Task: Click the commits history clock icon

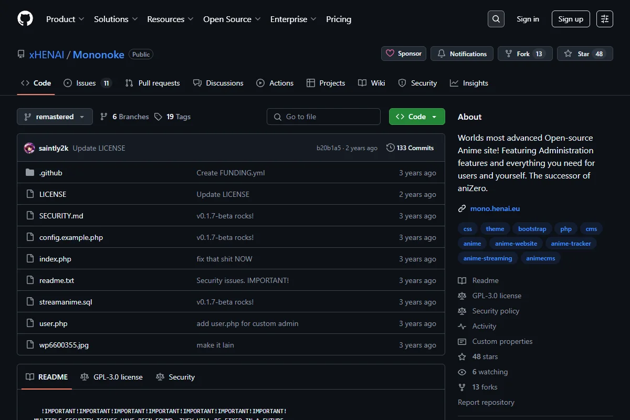Action: point(390,148)
